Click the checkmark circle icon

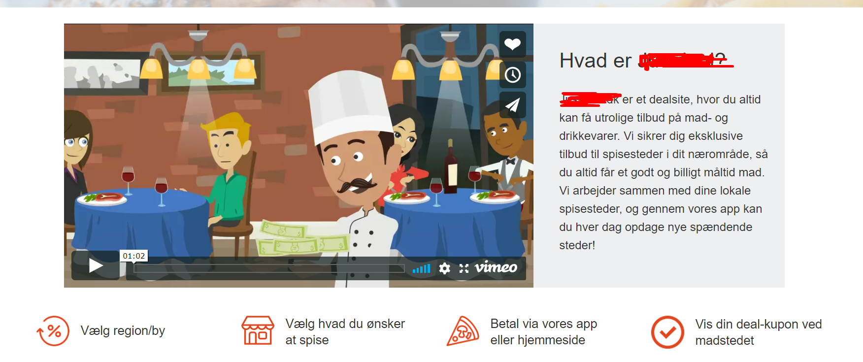point(667,332)
